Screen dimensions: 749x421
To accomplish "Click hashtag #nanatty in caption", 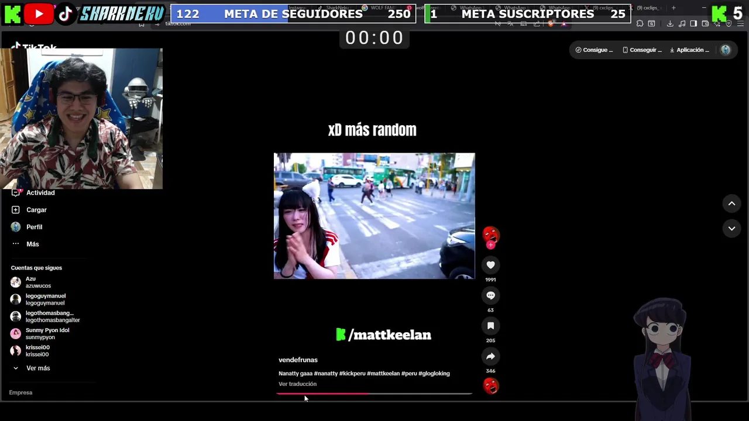I will [x=326, y=374].
